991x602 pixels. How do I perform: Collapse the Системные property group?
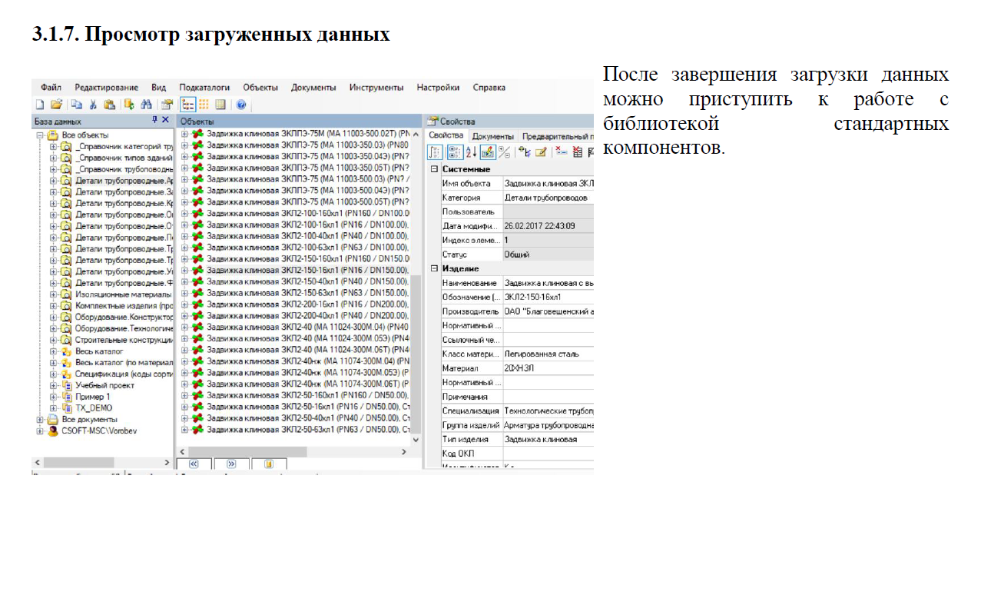coord(435,169)
